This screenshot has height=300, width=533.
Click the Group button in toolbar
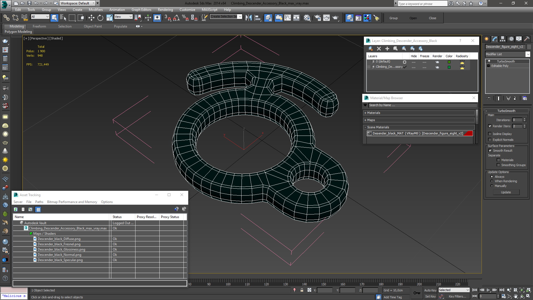pos(393,18)
